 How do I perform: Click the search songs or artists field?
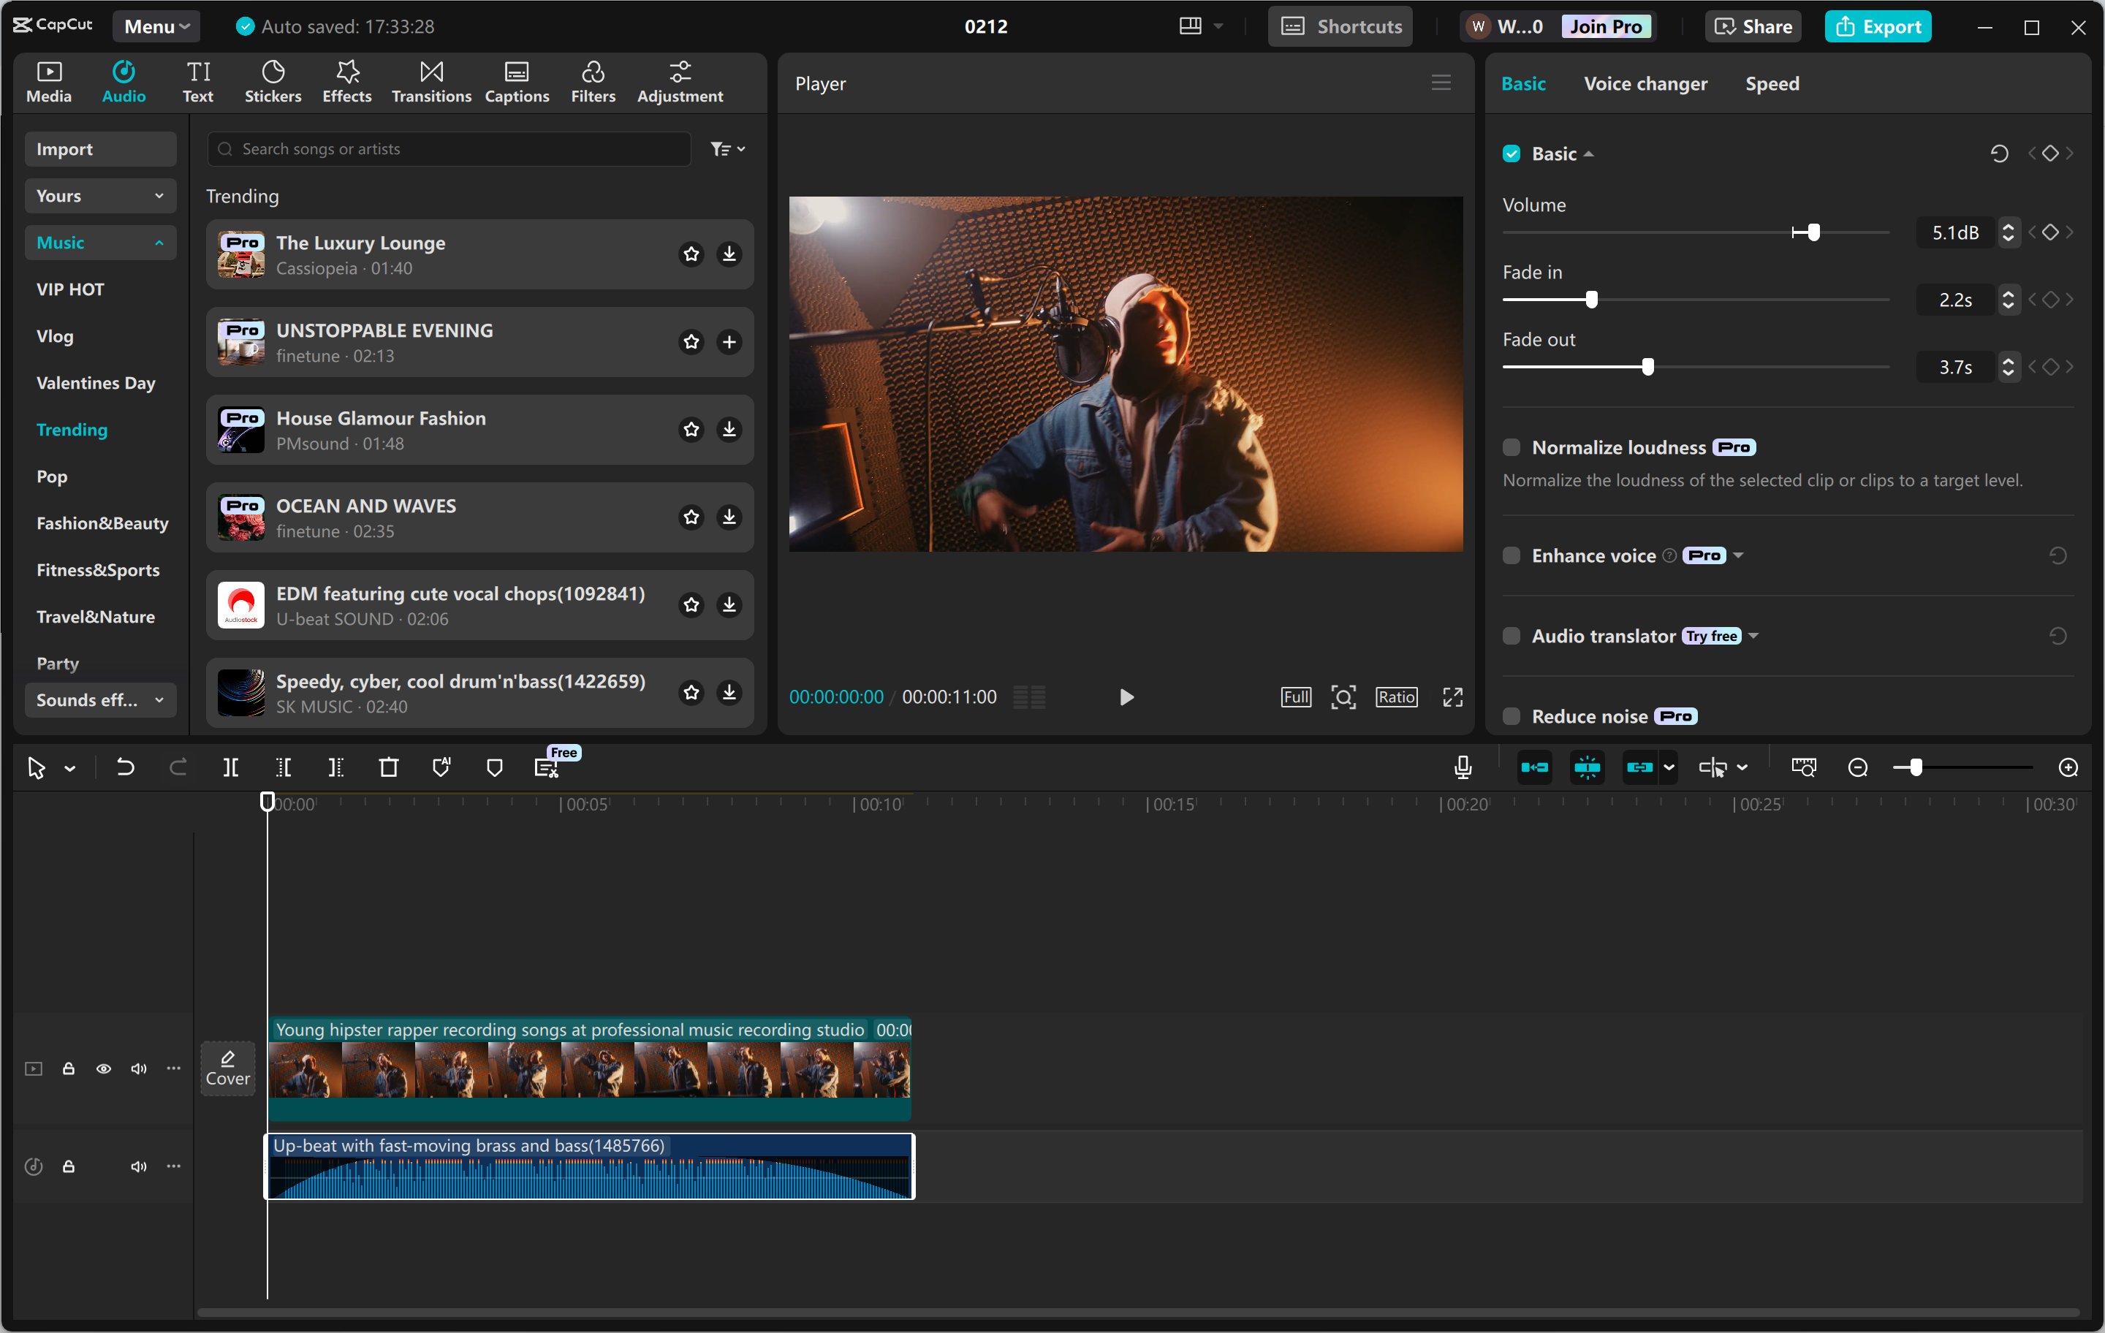(x=449, y=148)
